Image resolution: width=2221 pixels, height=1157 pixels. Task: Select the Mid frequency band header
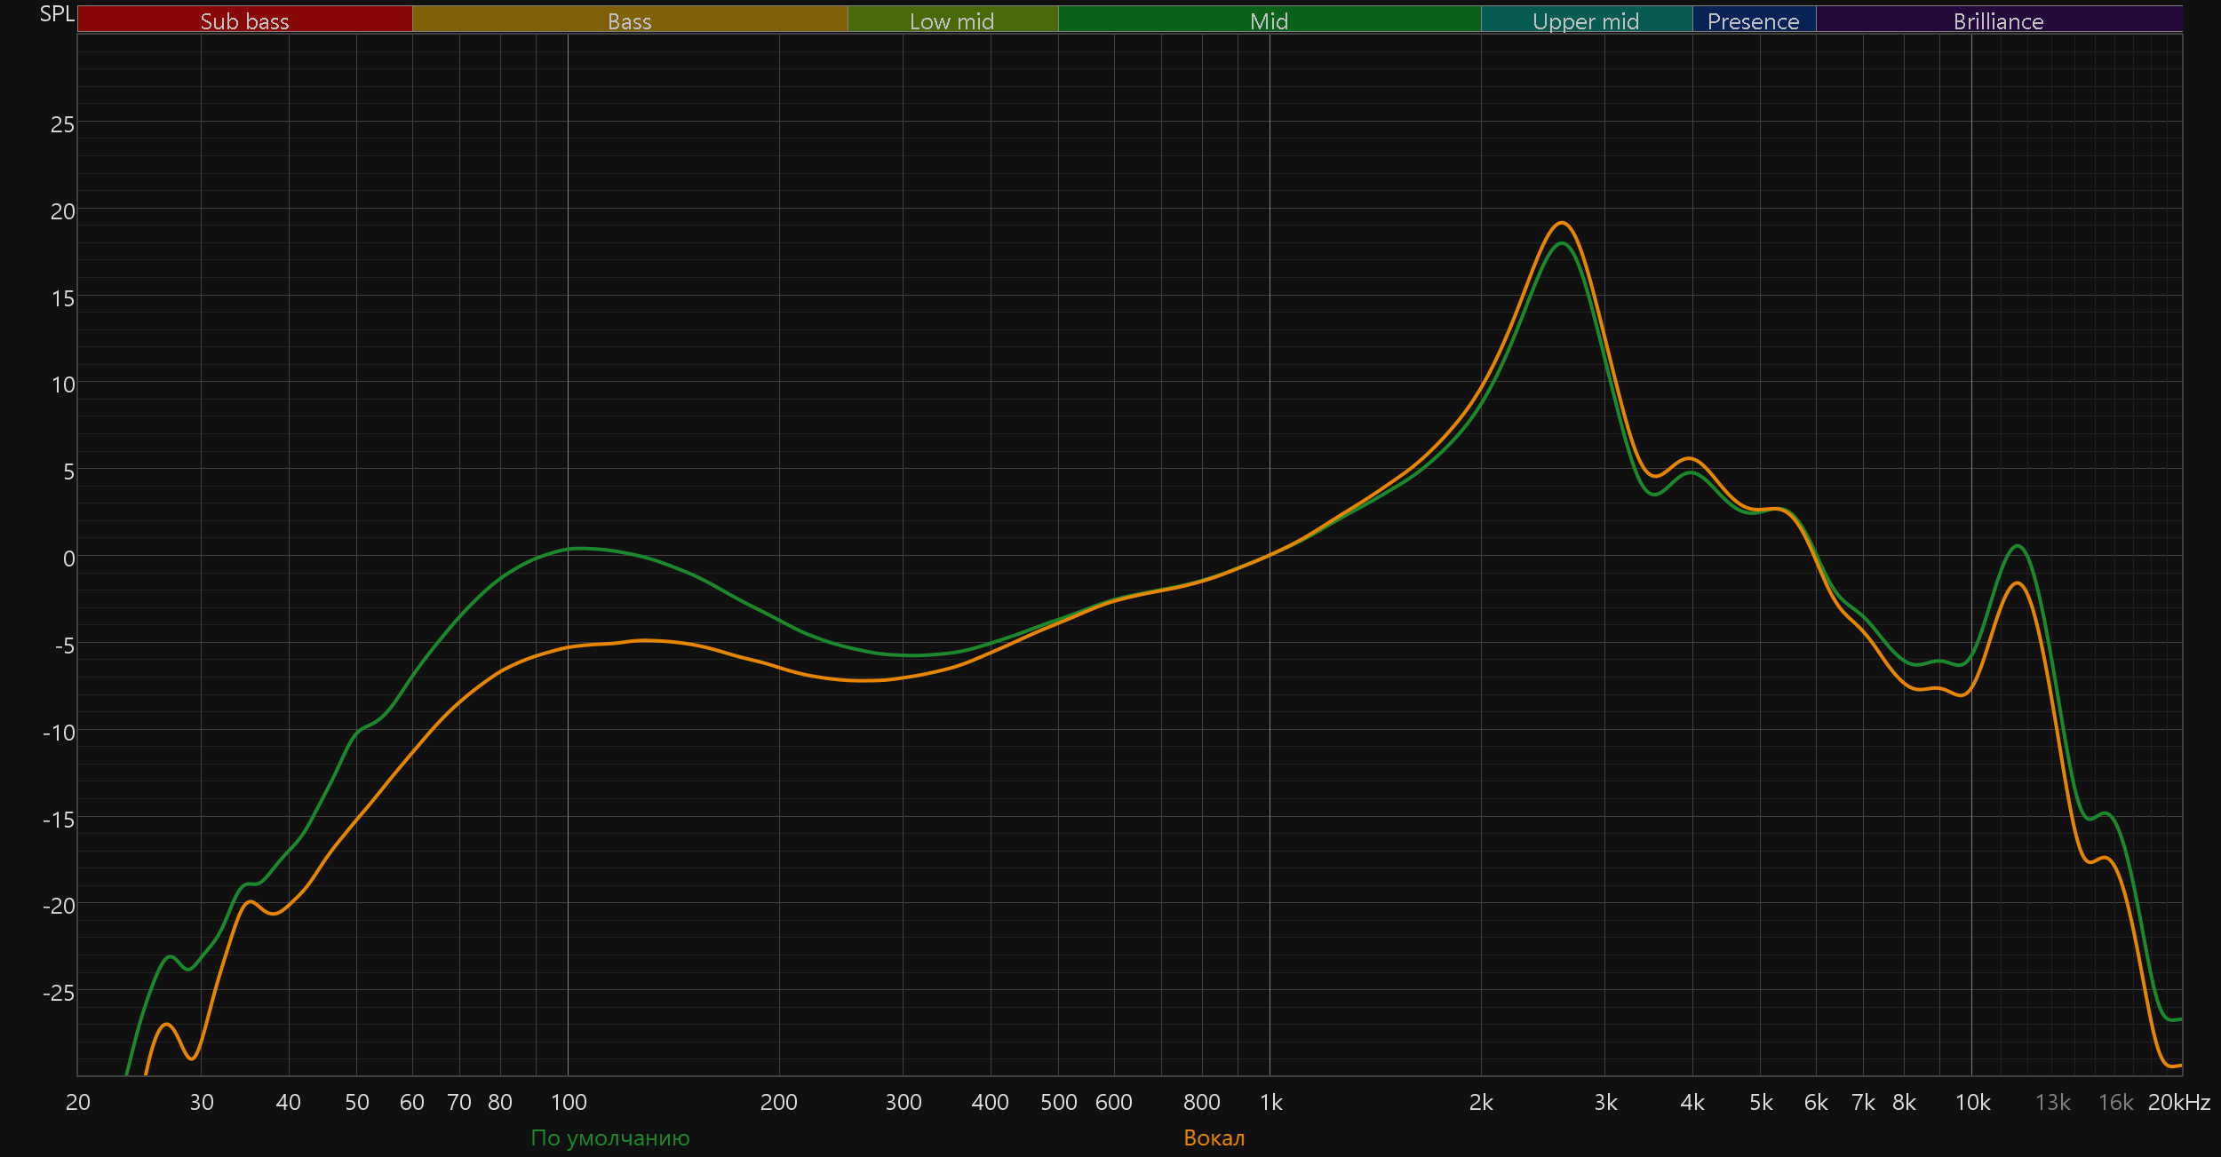click(1269, 20)
